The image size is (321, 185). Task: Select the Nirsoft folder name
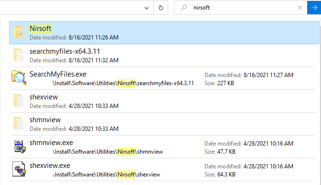click(x=40, y=29)
